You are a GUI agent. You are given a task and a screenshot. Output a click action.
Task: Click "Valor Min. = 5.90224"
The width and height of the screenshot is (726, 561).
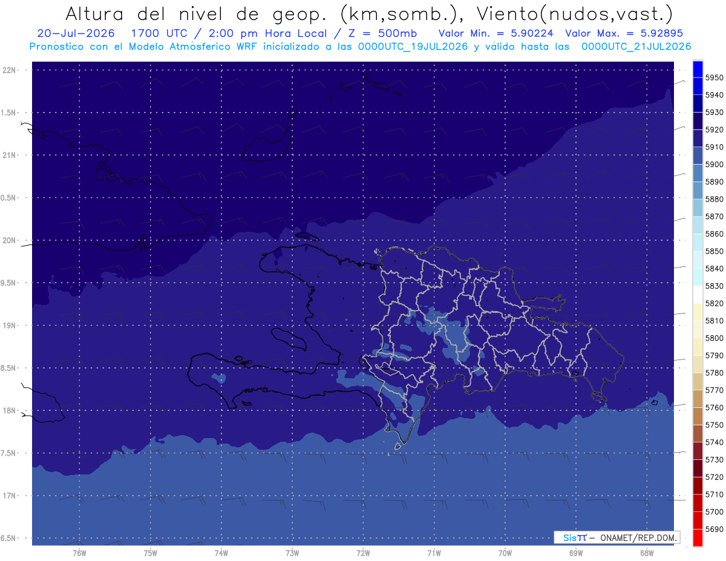pyautogui.click(x=495, y=33)
